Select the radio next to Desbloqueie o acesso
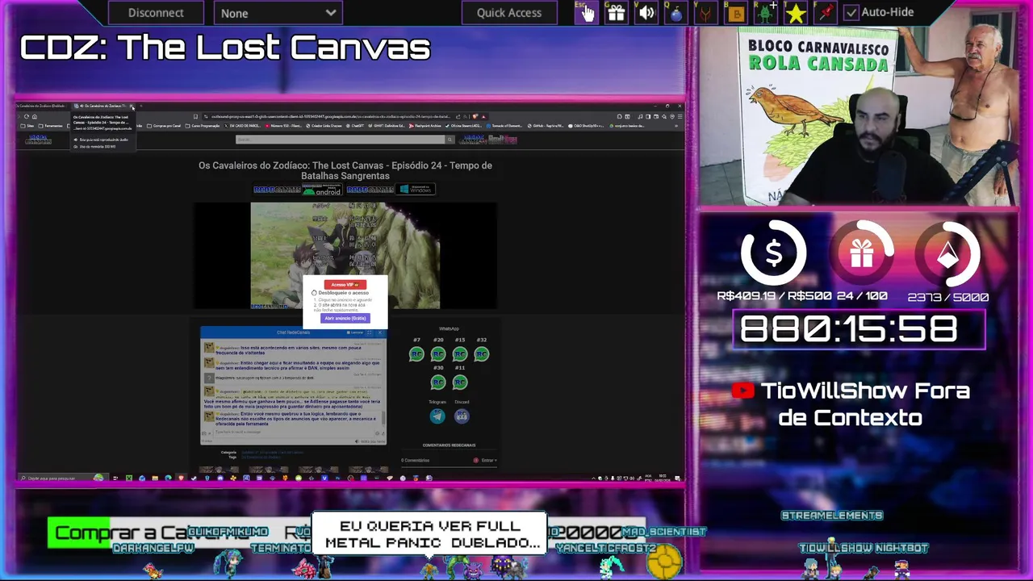Viewport: 1033px width, 581px height. click(x=314, y=293)
